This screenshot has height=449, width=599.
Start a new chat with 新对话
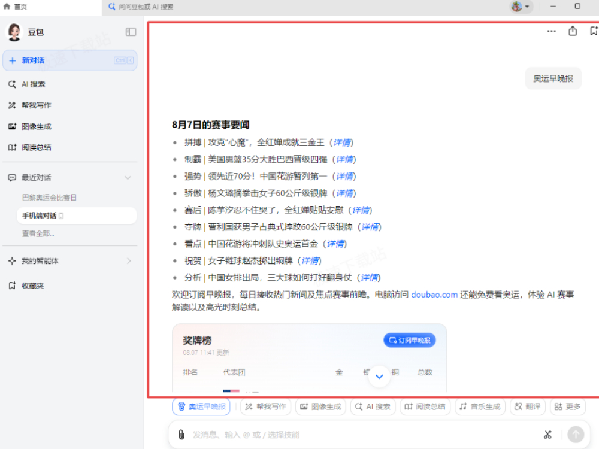pos(70,60)
